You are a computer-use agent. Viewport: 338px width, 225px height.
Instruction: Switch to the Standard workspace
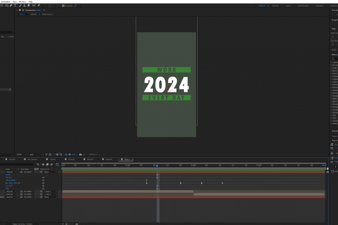click(320, 6)
